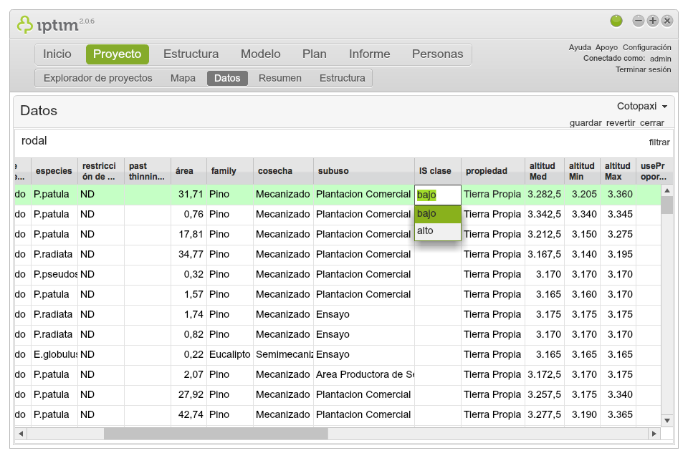Switch to the Resumen tab
The image size is (688, 458).
(x=279, y=78)
